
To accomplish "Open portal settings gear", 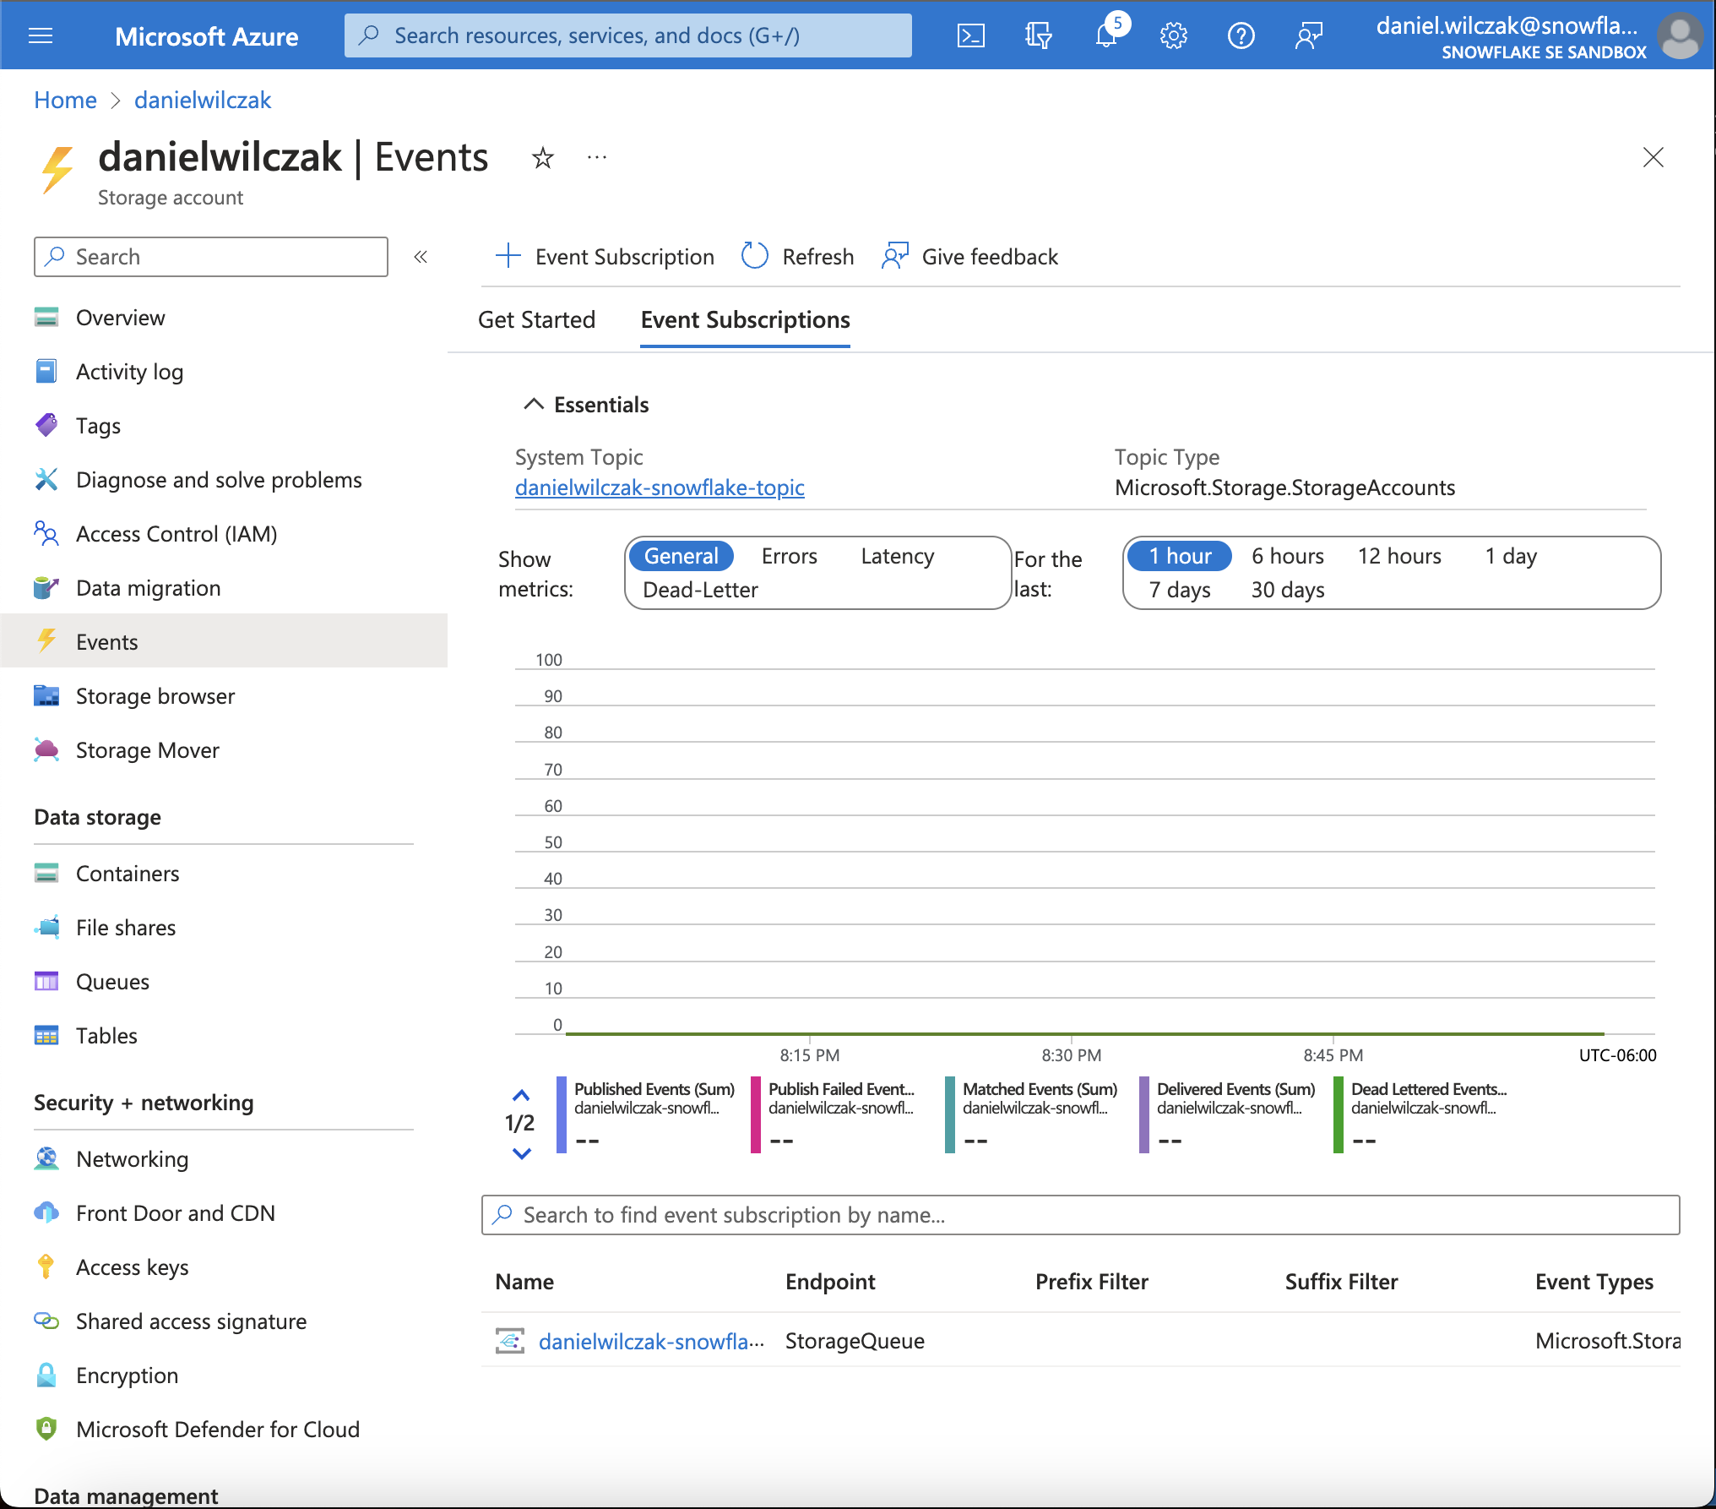I will point(1173,35).
